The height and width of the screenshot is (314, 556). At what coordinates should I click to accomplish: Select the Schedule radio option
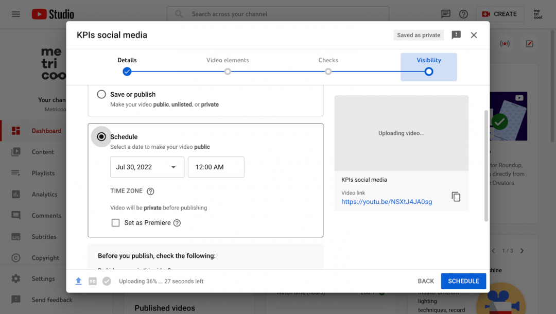[x=101, y=136]
